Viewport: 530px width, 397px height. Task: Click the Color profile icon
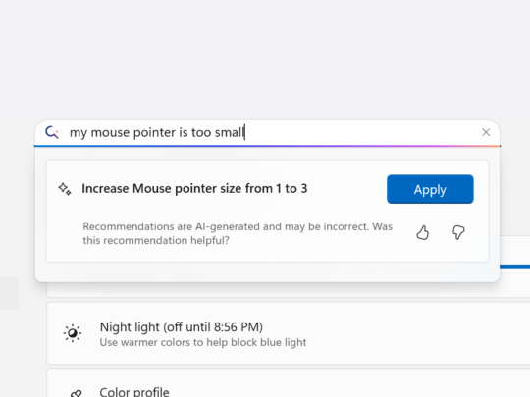(76, 393)
